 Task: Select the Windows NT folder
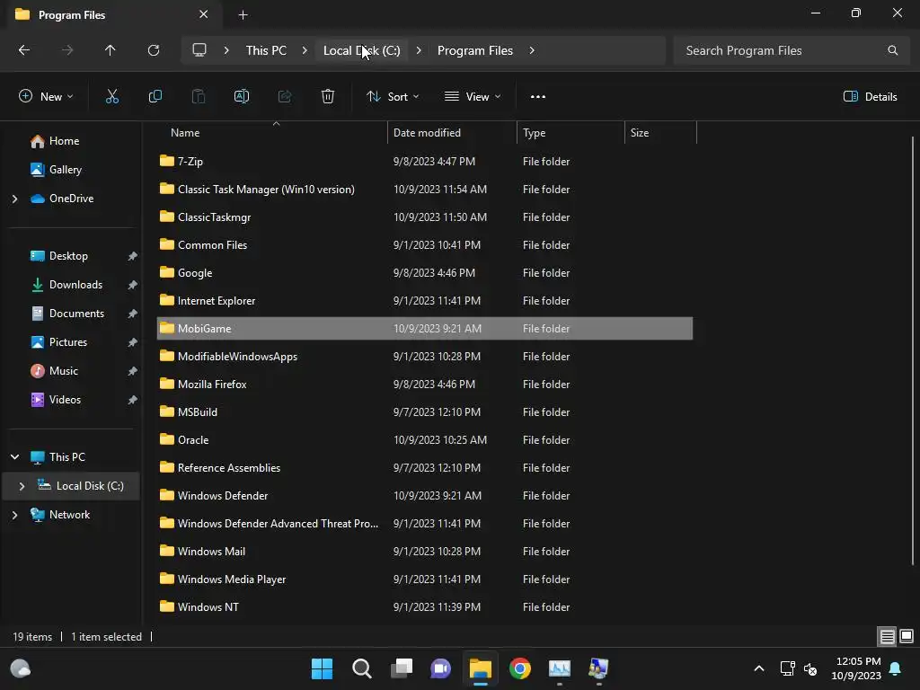(x=425, y=607)
